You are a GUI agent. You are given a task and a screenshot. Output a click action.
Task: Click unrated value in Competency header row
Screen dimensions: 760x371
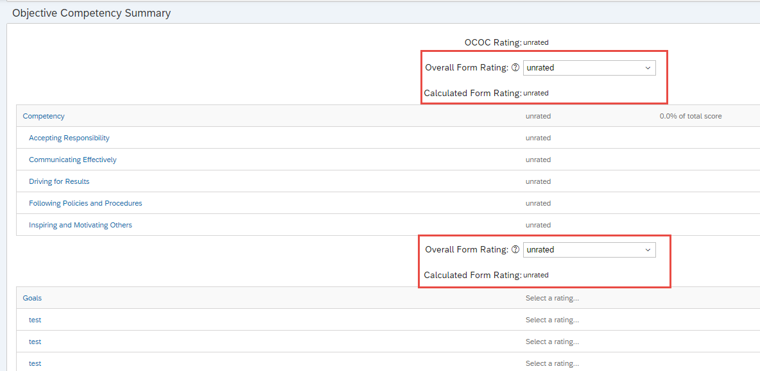(539, 116)
